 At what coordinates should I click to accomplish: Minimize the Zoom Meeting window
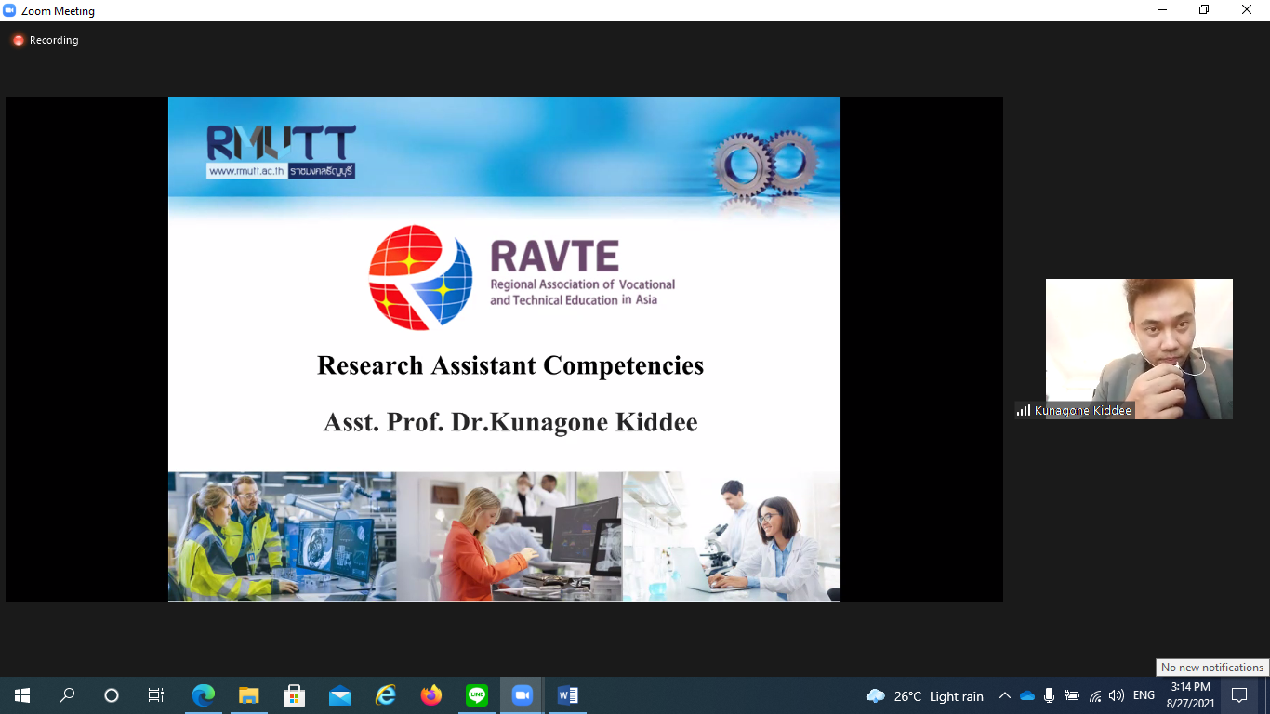1162,10
